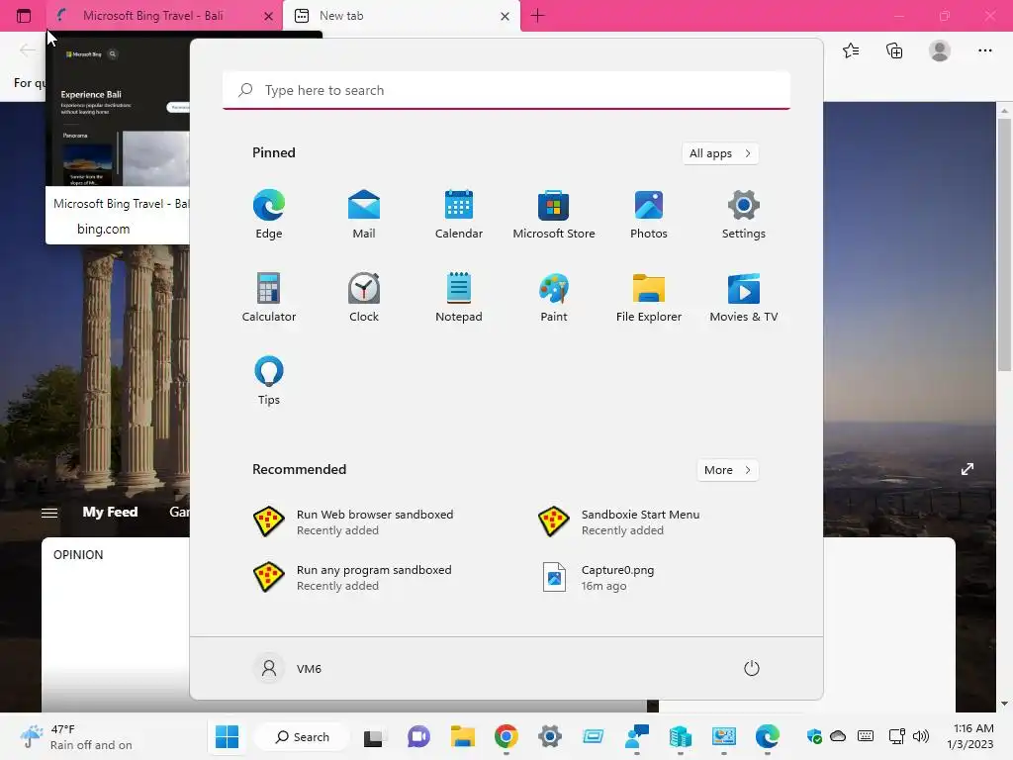The height and width of the screenshot is (760, 1013).
Task: Launch Google Chrome from taskbar
Action: click(x=506, y=736)
